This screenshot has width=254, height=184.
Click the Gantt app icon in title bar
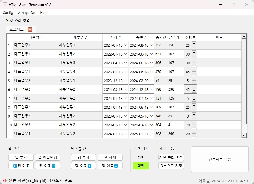tap(5, 5)
